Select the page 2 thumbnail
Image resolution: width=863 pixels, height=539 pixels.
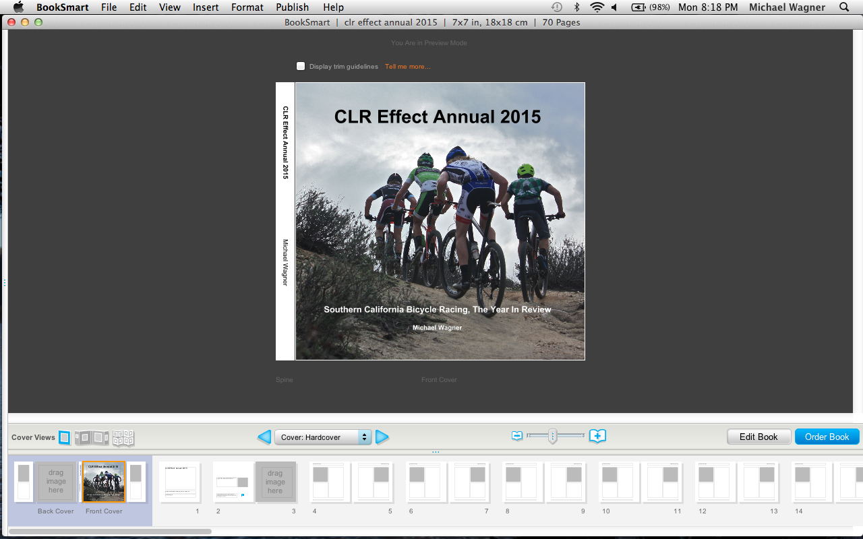tap(233, 482)
